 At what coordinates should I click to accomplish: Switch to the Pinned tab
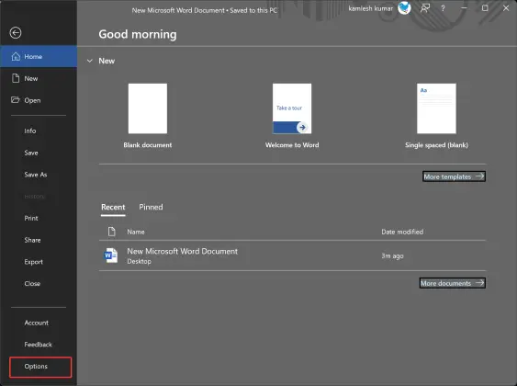(151, 207)
